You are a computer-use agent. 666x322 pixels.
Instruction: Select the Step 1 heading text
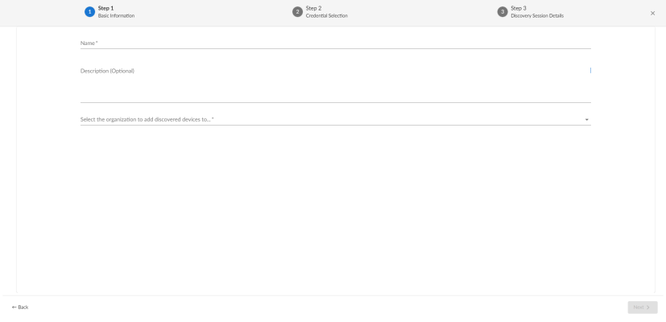(105, 8)
